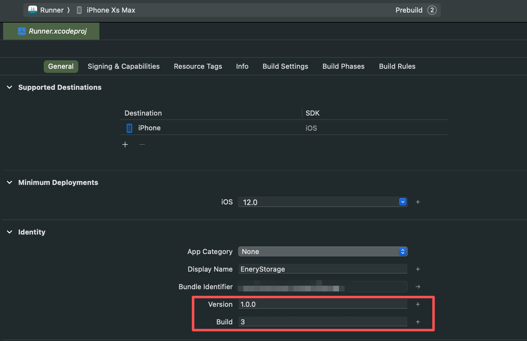Viewport: 527px width, 341px height.
Task: Click the Runner scheme name
Action: click(52, 10)
